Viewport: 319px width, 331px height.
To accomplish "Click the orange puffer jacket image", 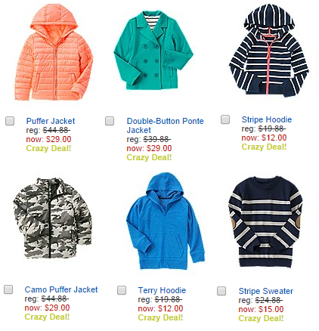I will pos(54,52).
